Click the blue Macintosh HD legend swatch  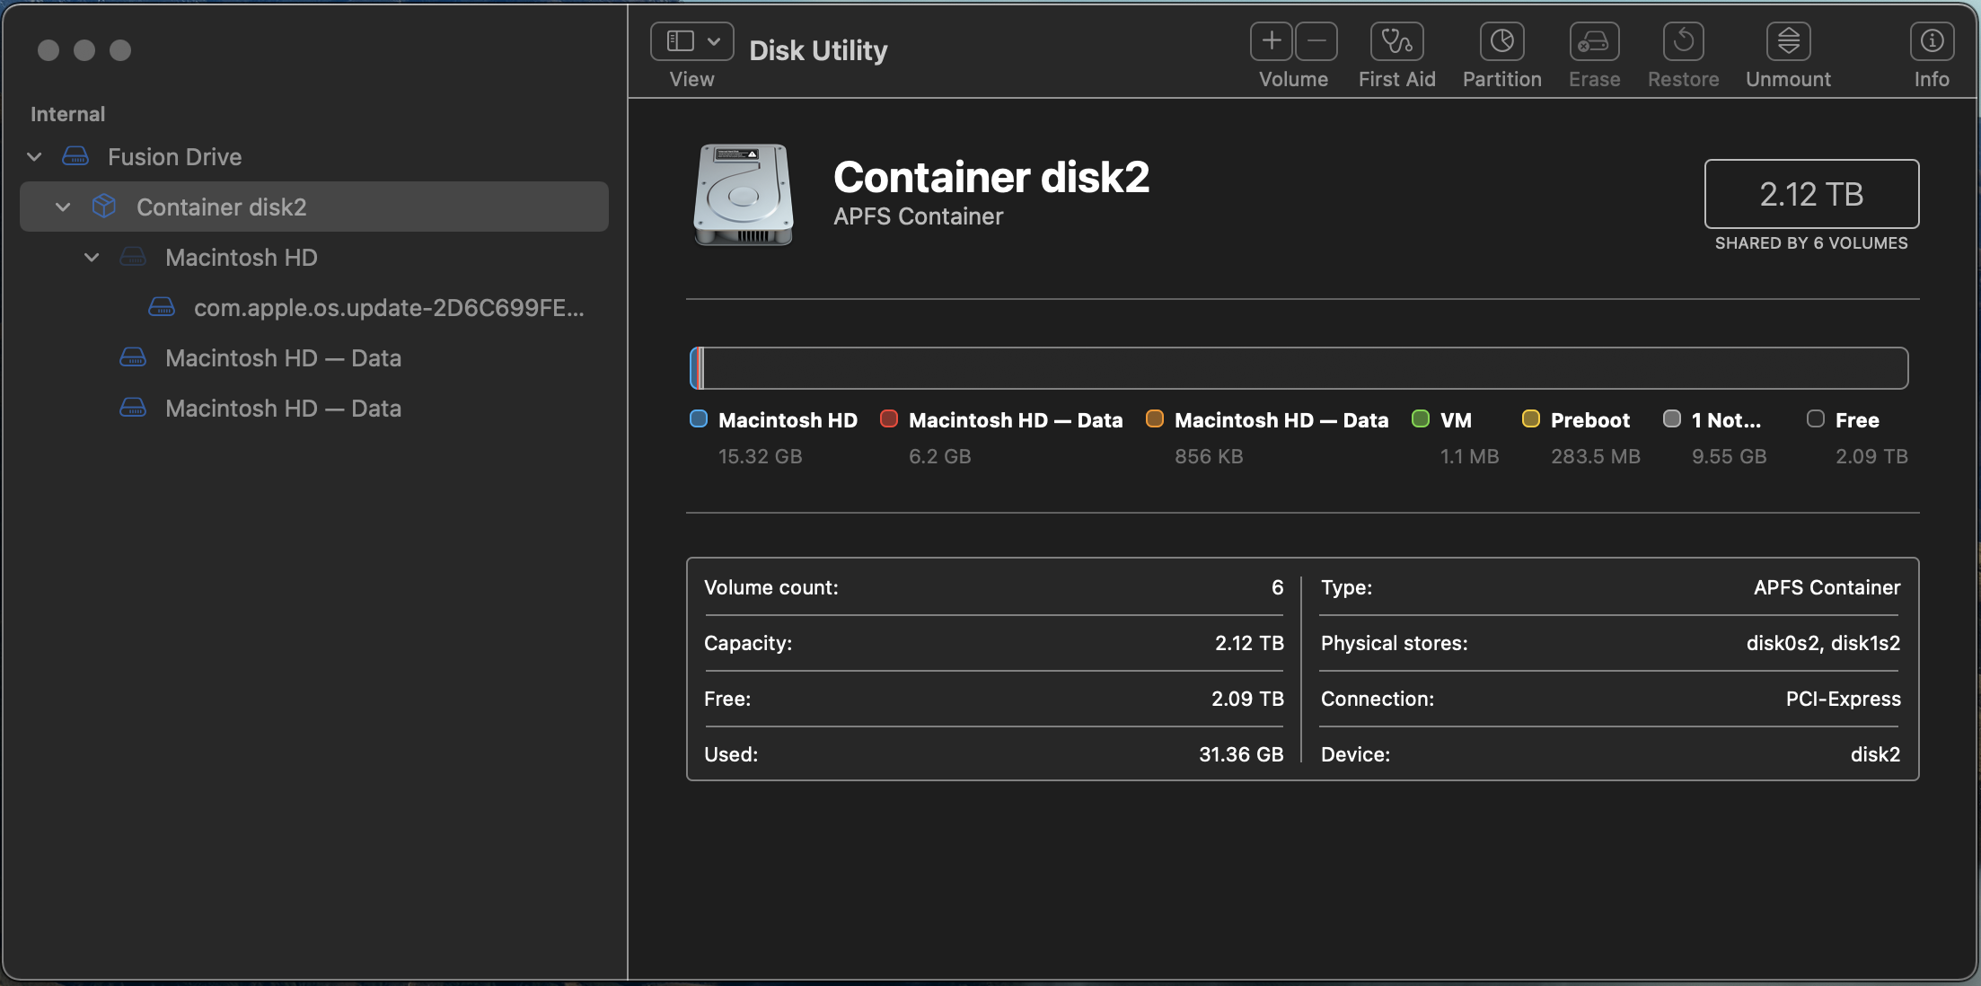pyautogui.click(x=698, y=419)
